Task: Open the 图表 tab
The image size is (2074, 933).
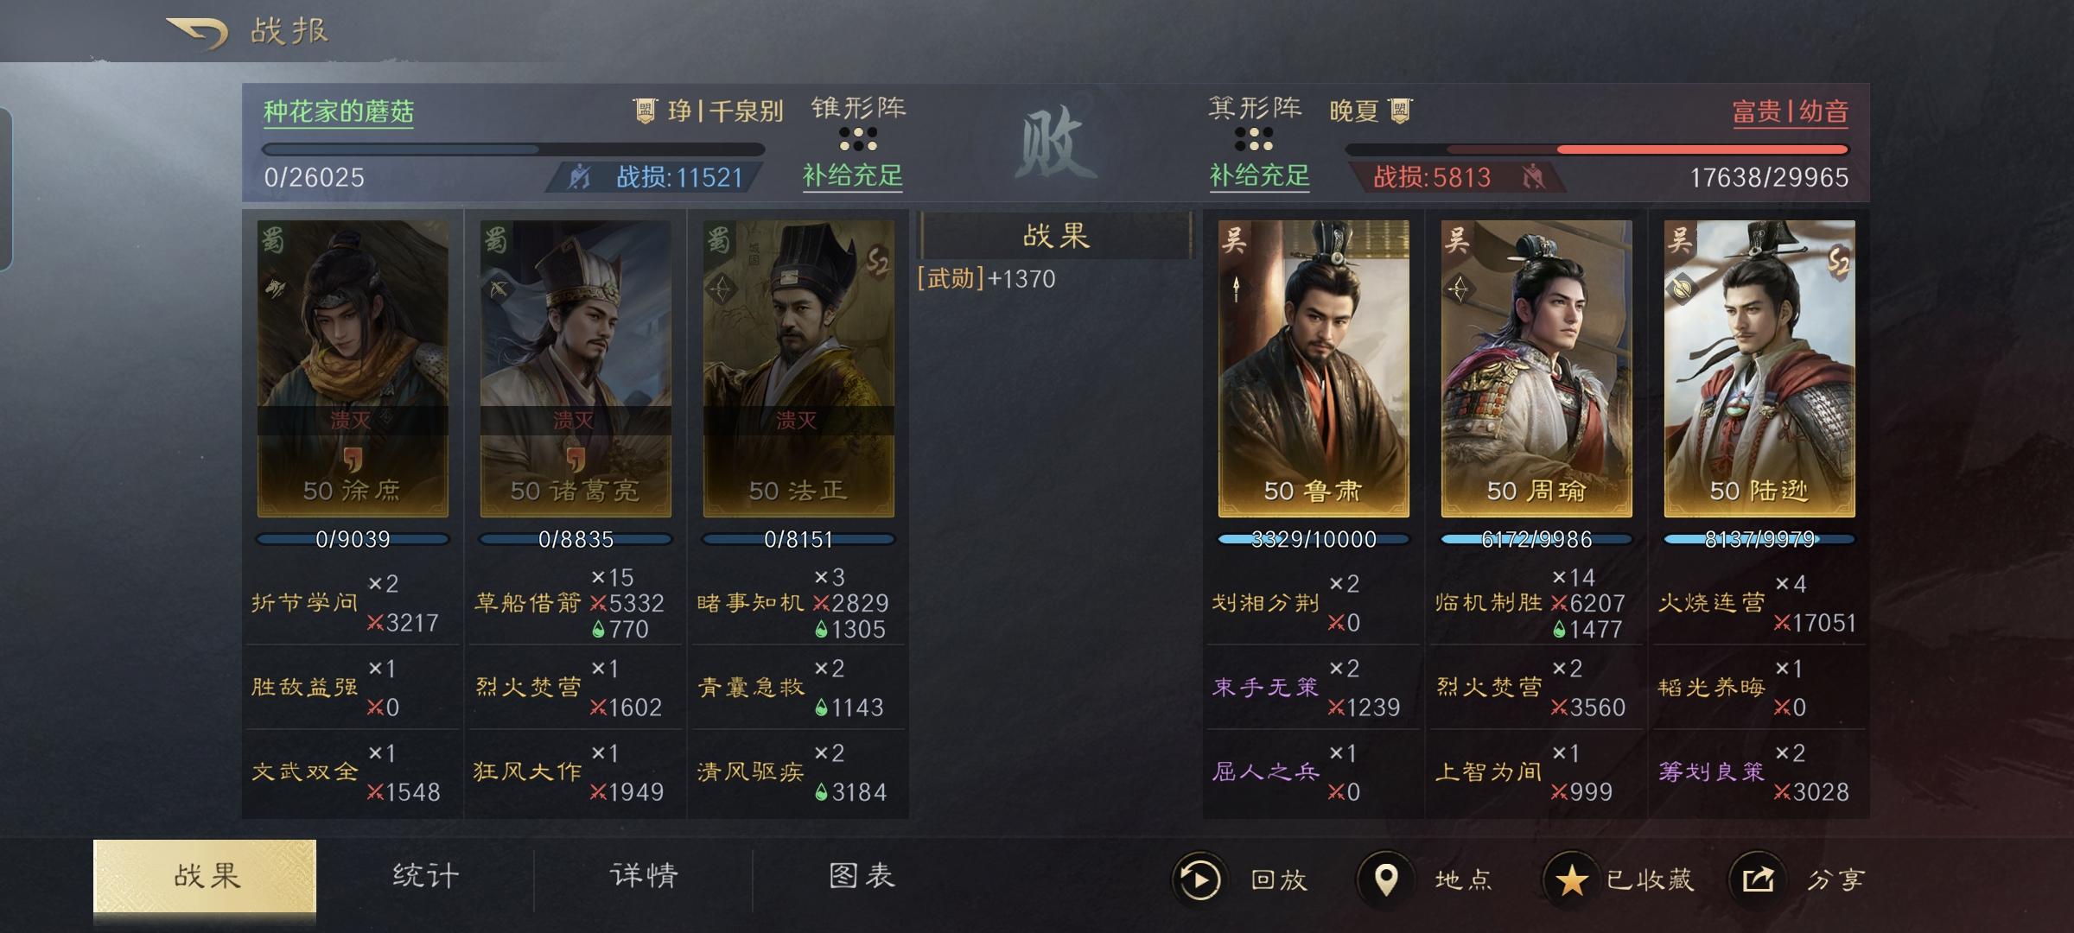Action: (862, 876)
